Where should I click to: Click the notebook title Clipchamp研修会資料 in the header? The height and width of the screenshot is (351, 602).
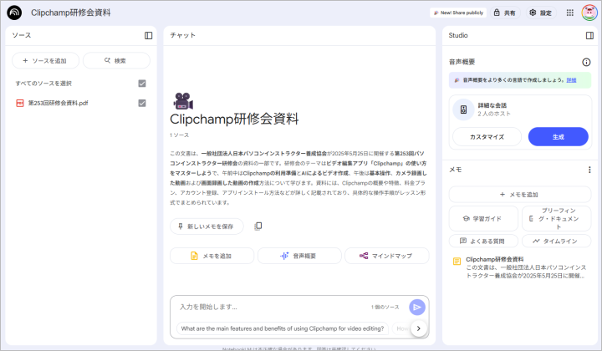(70, 13)
